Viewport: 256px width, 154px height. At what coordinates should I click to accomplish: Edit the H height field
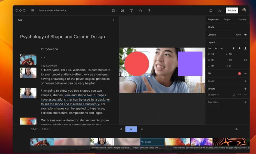point(231,60)
